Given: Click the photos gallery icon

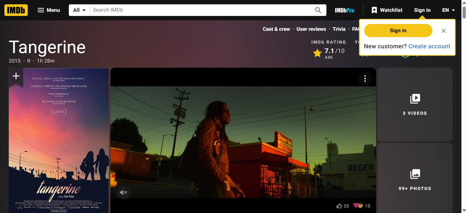Looking at the screenshot, I should coord(415,174).
